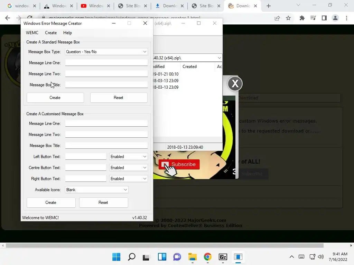Image resolution: width=354 pixels, height=265 pixels.
Task: Click the Right Button Text field
Action: pos(86,178)
